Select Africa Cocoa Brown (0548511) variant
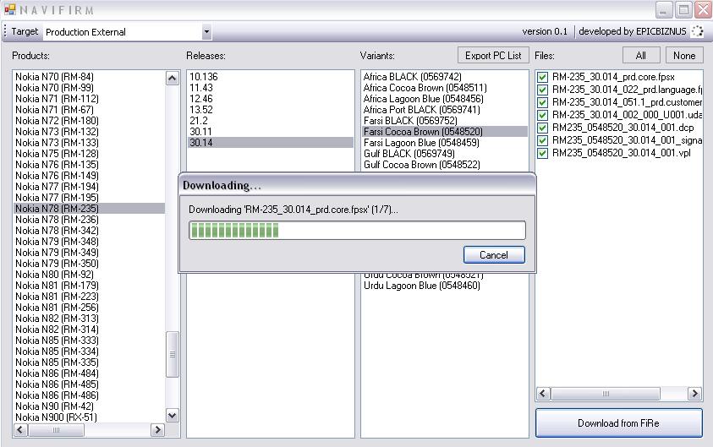 pos(445,88)
